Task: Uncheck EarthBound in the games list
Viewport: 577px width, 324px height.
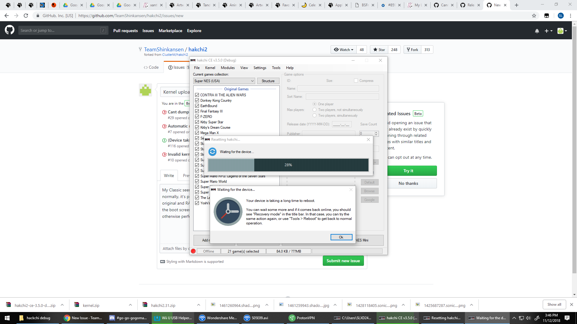Action: pyautogui.click(x=197, y=106)
